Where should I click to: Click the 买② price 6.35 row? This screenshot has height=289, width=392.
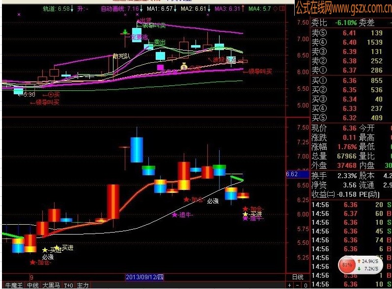347,90
